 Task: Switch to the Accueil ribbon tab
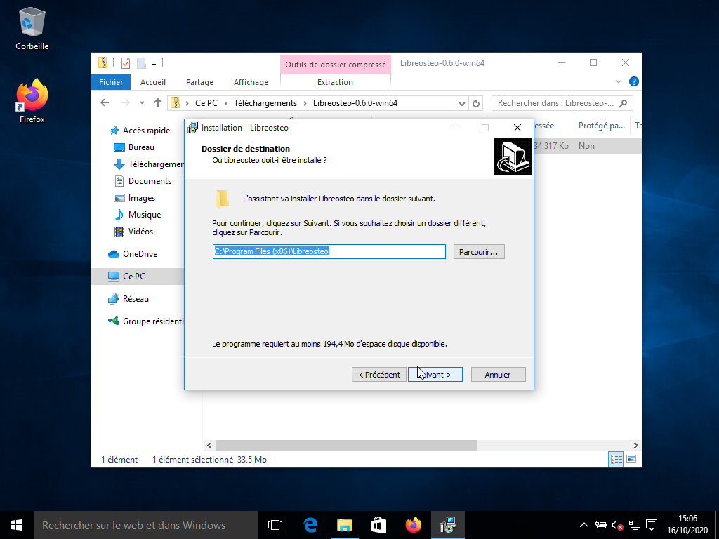(152, 82)
